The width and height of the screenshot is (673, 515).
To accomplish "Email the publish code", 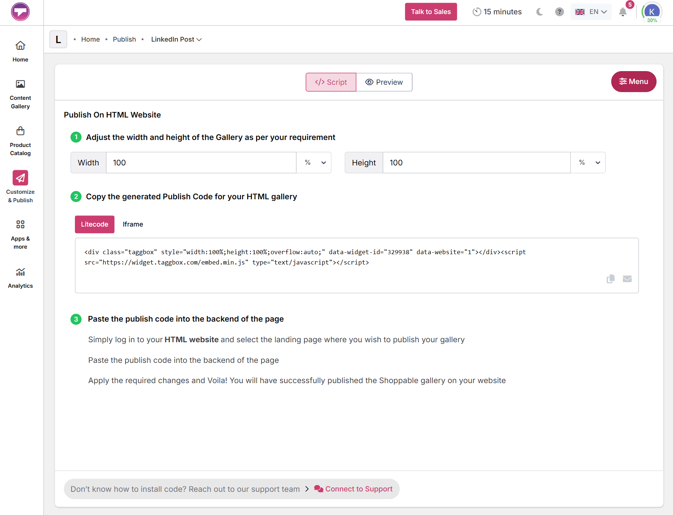I will point(627,279).
